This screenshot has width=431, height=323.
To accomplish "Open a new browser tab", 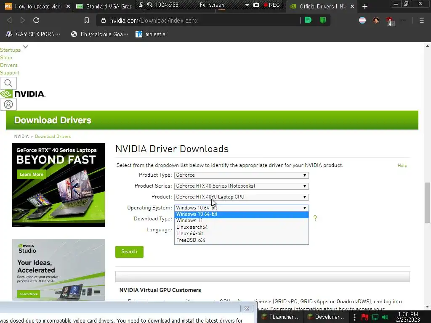I will [365, 6].
